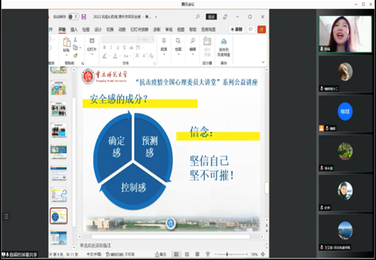Click the blue 咖啡 participant avatar
Viewport: 376px width, 260px height.
click(x=345, y=111)
